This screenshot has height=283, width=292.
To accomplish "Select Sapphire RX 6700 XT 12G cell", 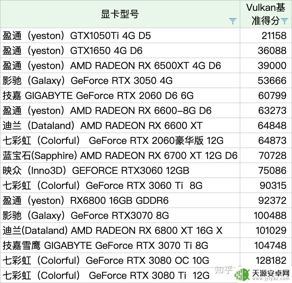I will 120,155.
